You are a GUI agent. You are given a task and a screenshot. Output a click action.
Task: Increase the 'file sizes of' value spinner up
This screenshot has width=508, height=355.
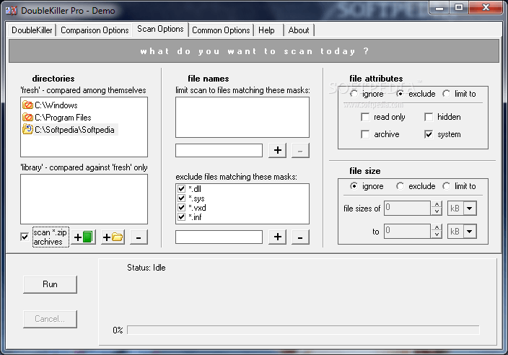click(x=437, y=205)
